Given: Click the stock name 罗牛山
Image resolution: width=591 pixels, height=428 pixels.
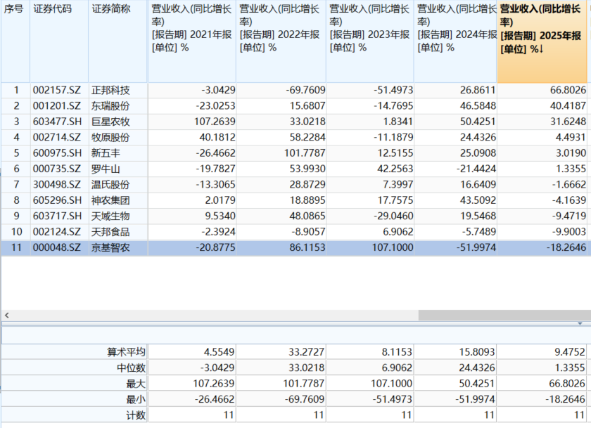Looking at the screenshot, I should pos(106,169).
